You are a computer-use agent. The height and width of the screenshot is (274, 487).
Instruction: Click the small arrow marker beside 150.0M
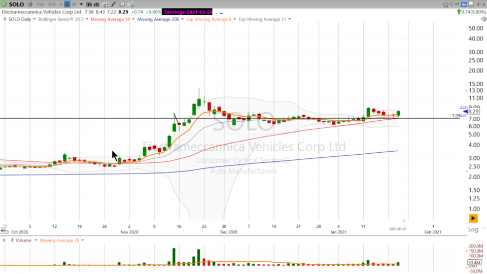[466, 251]
